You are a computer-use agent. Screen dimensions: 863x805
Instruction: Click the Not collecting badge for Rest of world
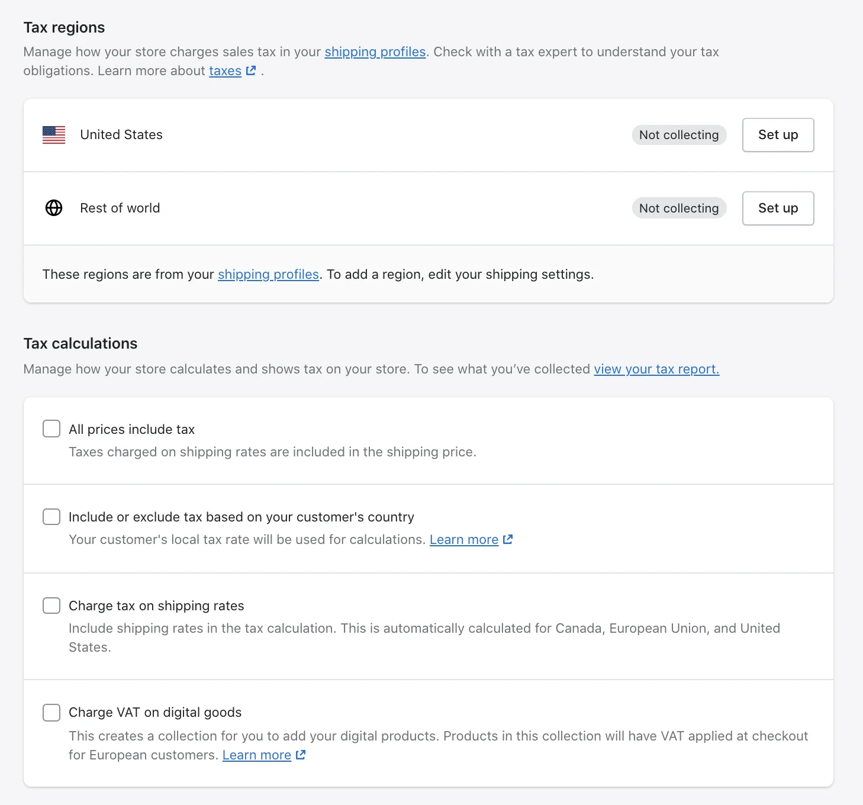click(679, 208)
